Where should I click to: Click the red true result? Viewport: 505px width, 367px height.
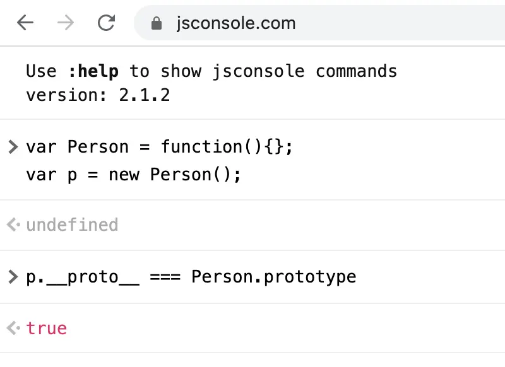[46, 329]
